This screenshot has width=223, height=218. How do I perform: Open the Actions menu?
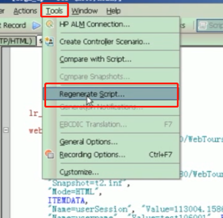tap(25, 11)
